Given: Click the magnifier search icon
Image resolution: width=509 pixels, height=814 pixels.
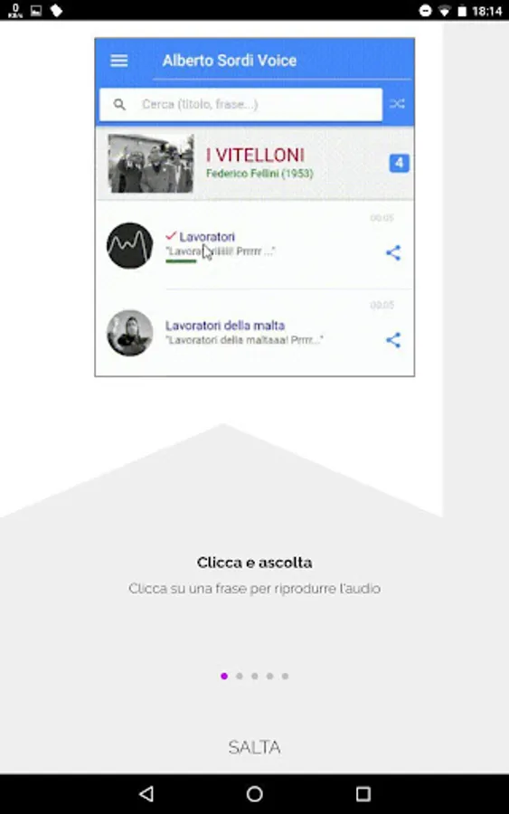Looking at the screenshot, I should point(119,104).
